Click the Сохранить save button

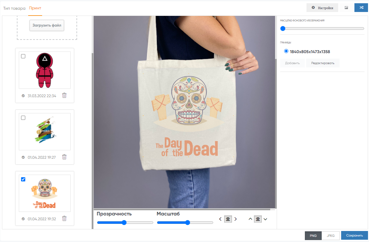pyautogui.click(x=354, y=236)
